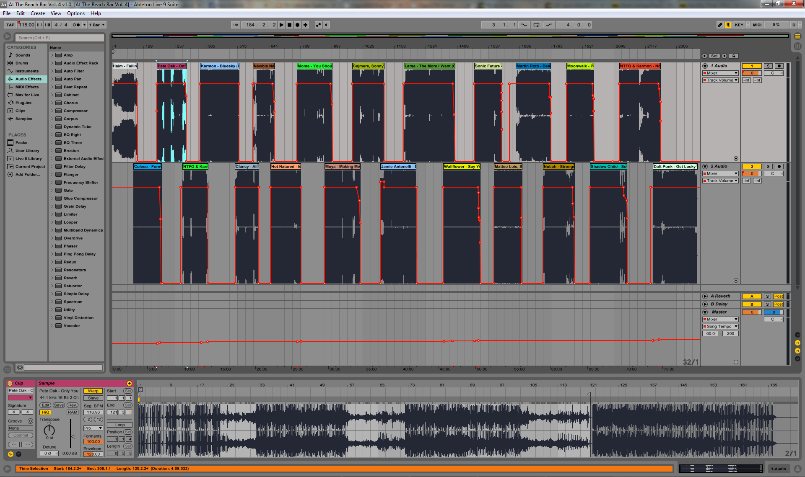
Task: Toggle the Loop switch in transport
Action: 537,25
